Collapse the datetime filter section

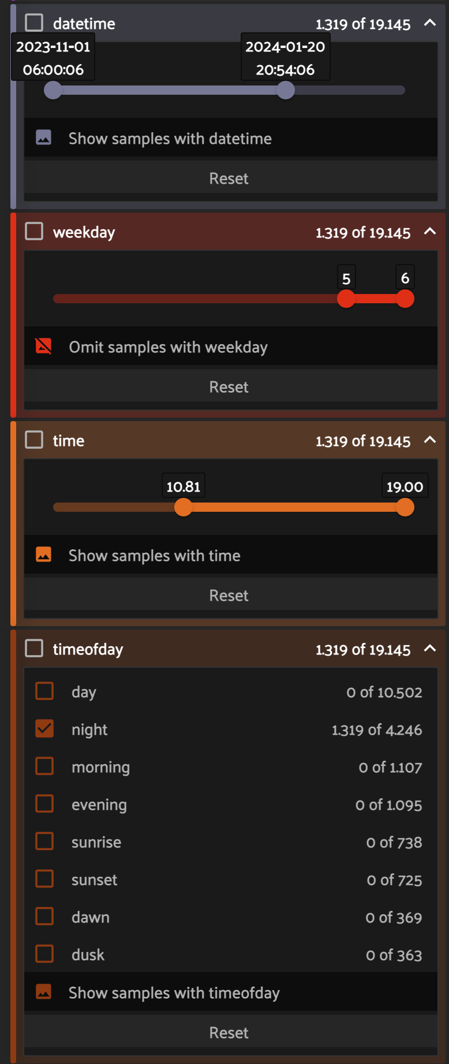430,23
